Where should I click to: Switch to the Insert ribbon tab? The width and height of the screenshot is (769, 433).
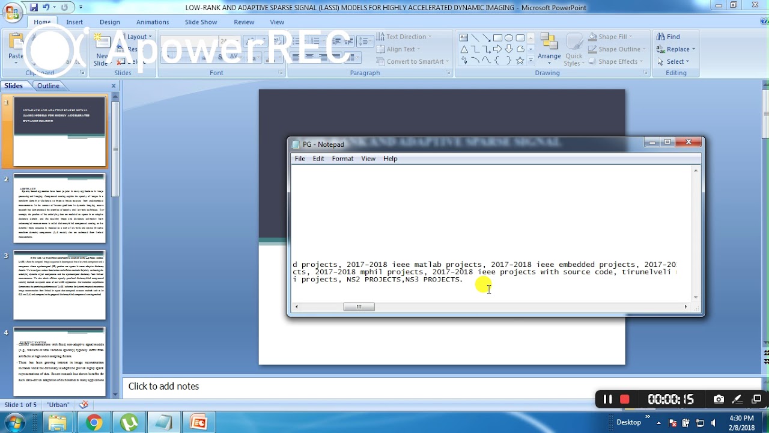(74, 22)
